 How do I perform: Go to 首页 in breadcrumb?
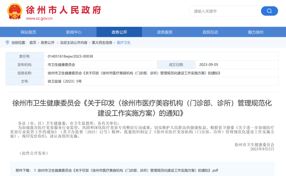33,42
